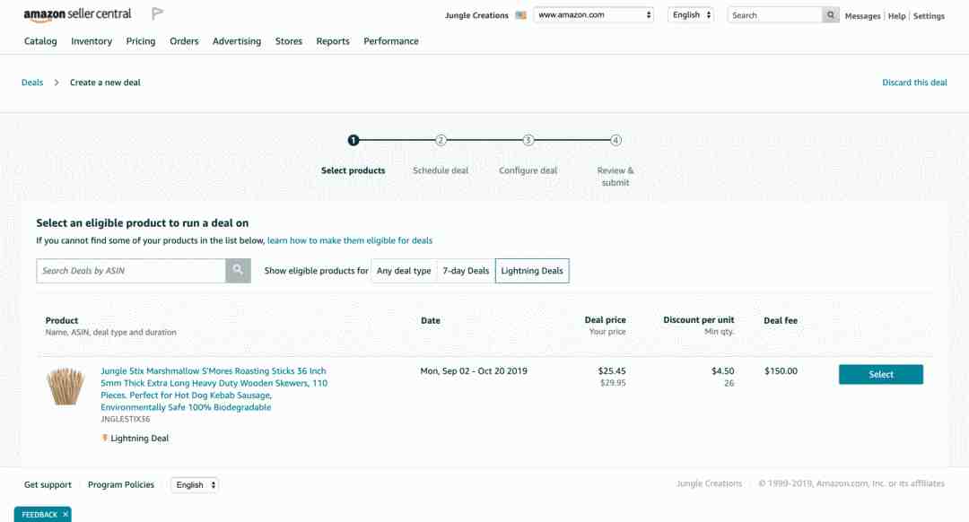Screen dimensions: 969x522
Task: Click the Deal price column header
Action: point(605,320)
